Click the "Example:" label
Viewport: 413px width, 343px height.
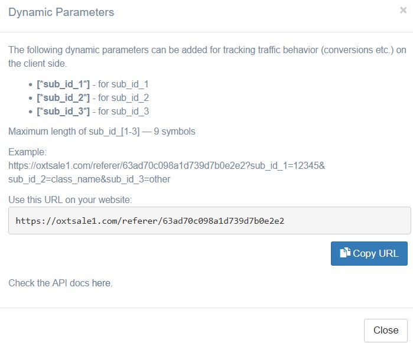point(27,152)
